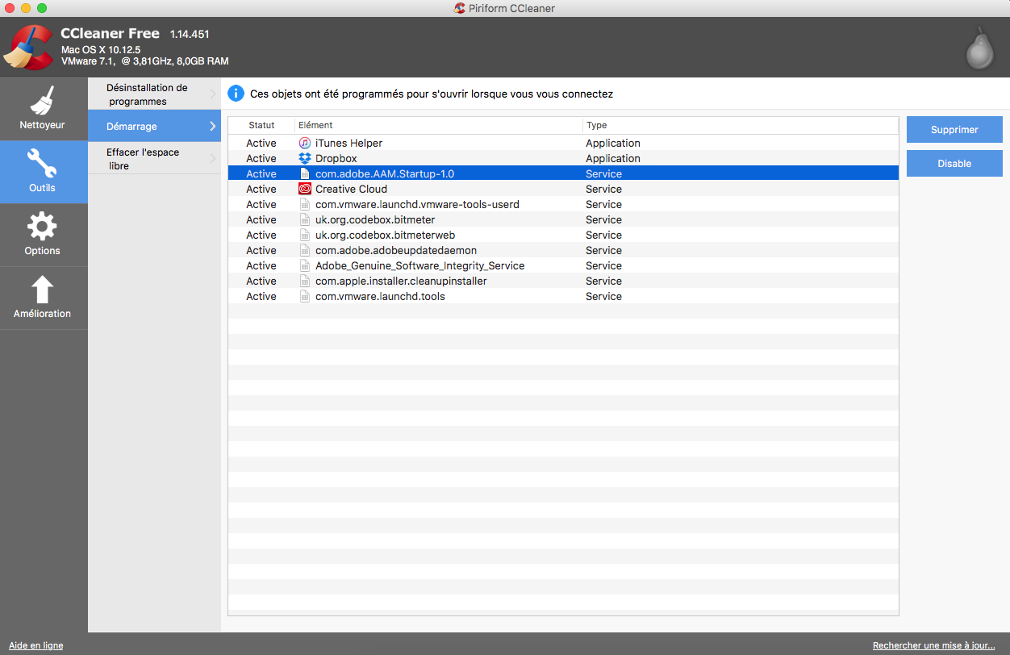This screenshot has height=655, width=1010.
Task: Click the iTunes Helper music icon
Action: (x=305, y=143)
